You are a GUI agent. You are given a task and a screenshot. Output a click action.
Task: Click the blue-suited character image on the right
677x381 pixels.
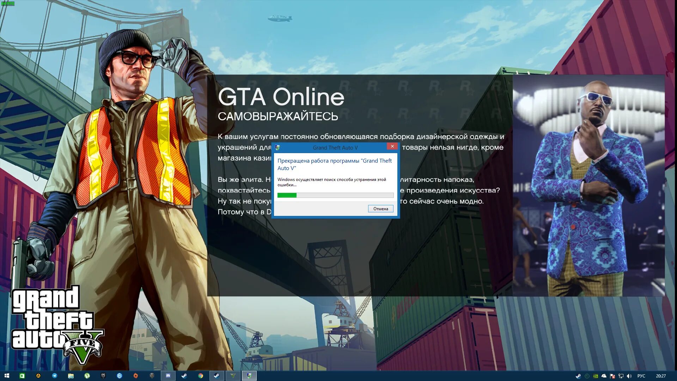(588, 186)
